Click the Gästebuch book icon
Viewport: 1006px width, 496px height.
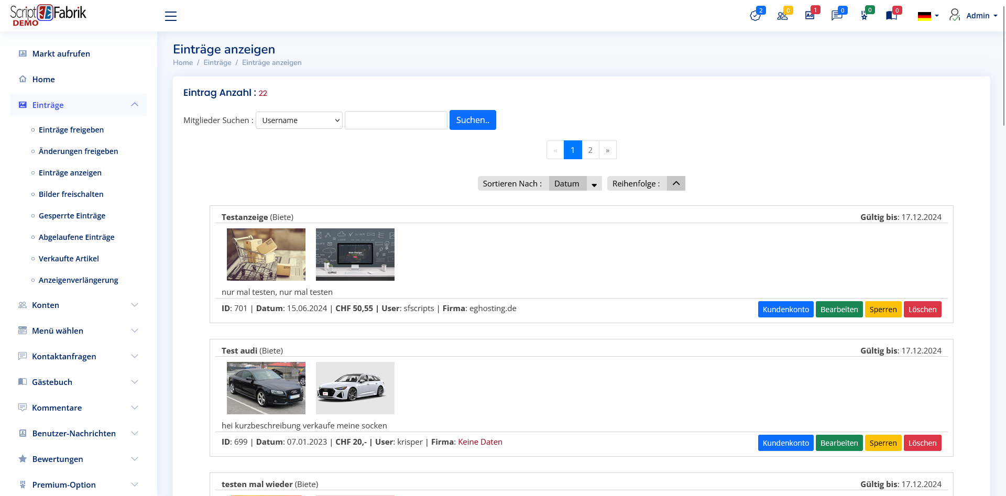(23, 382)
